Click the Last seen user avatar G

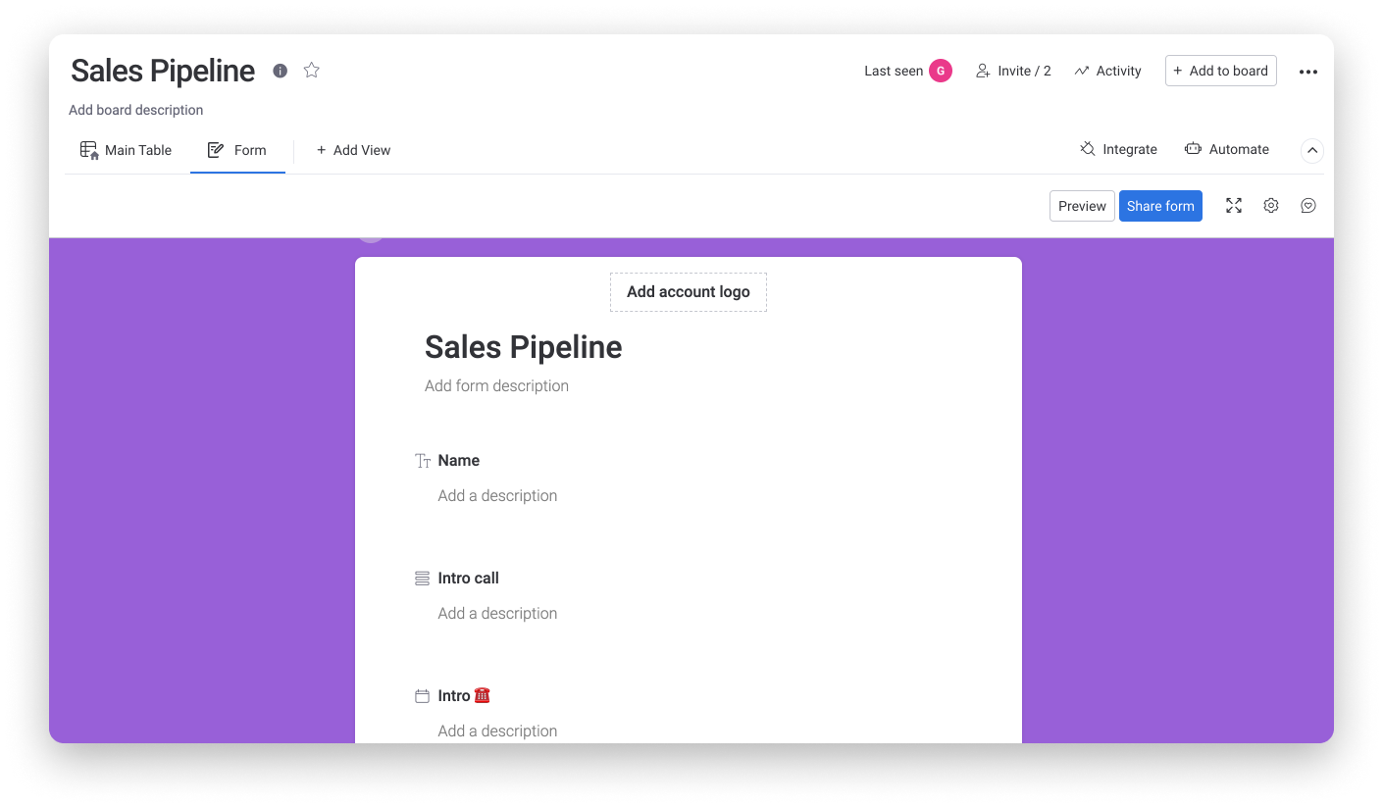pos(941,71)
